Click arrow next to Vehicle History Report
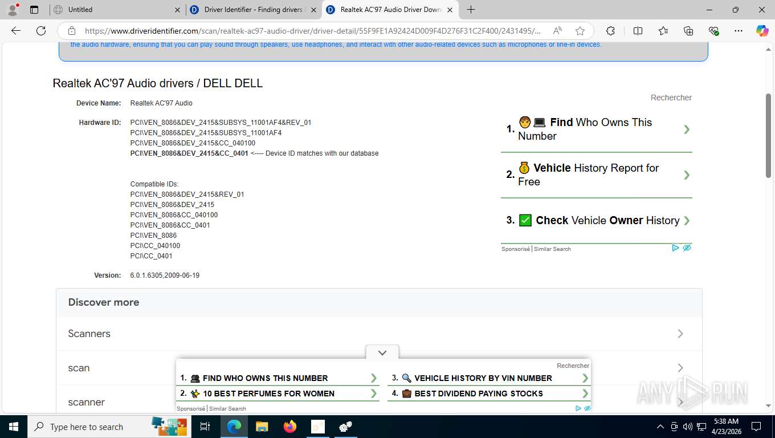The width and height of the screenshot is (775, 438). [x=687, y=175]
